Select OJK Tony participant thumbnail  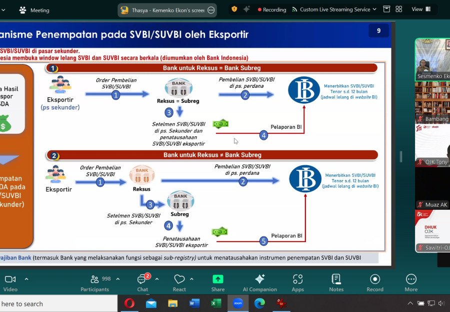tap(432, 146)
